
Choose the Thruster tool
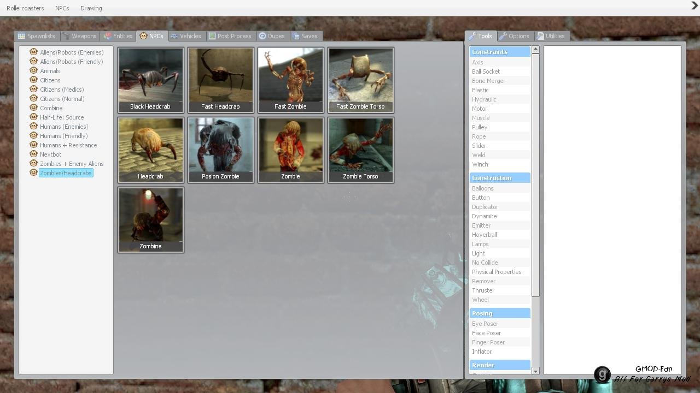pyautogui.click(x=500, y=290)
